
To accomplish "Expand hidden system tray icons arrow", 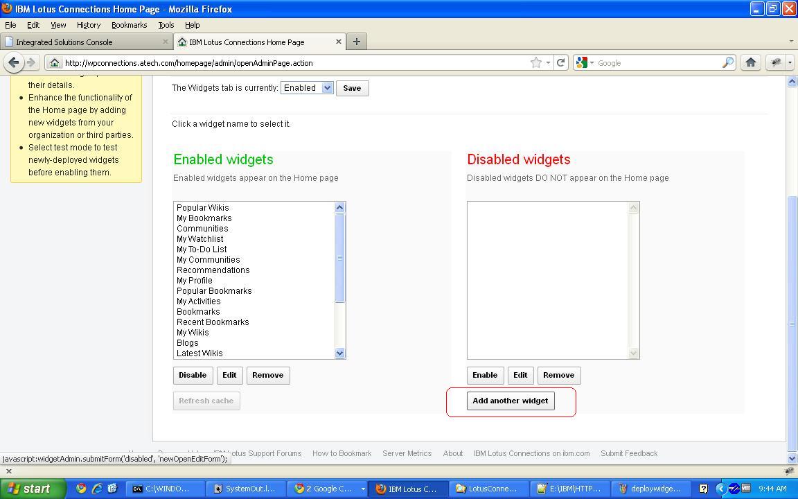I will [720, 489].
